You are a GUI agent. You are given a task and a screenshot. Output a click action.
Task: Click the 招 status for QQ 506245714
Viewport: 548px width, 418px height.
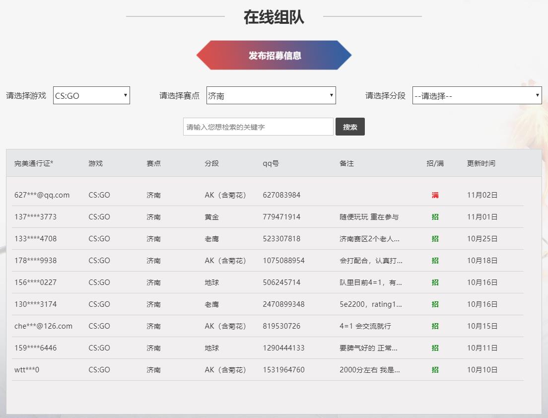[435, 282]
